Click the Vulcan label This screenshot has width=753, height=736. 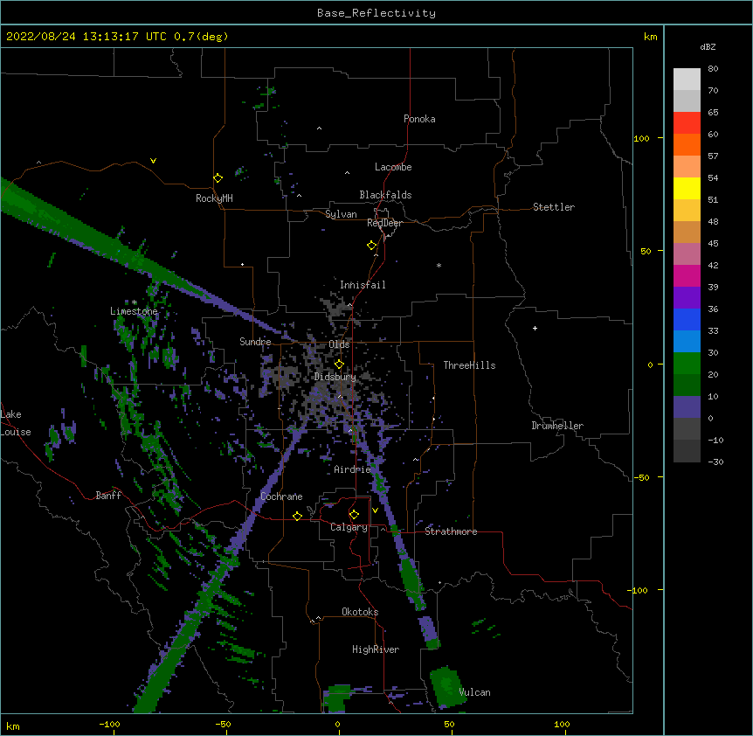point(474,692)
